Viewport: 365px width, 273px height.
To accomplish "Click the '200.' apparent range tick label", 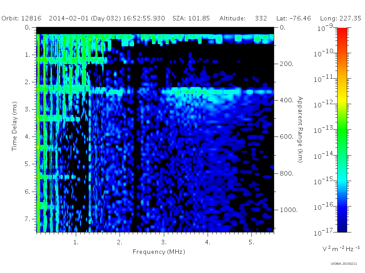I will (287, 64).
